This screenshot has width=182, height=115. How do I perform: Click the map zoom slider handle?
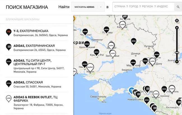[177, 52]
